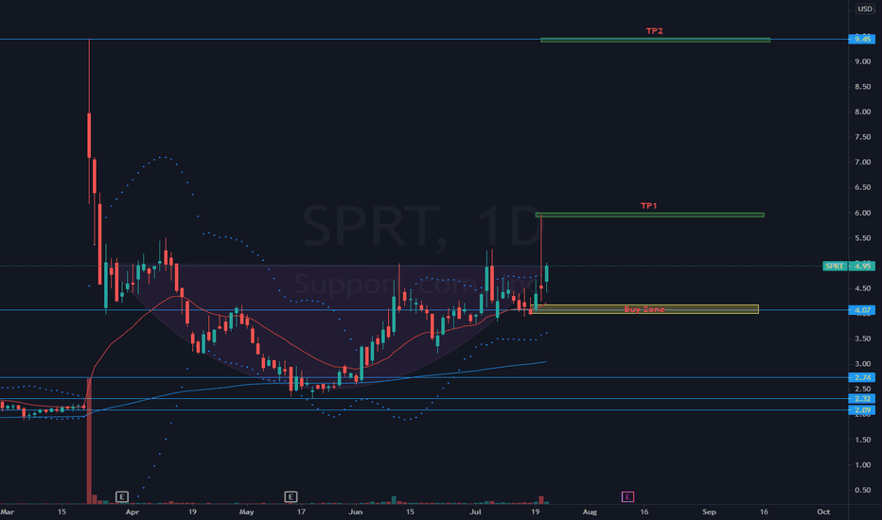This screenshot has height=520, width=882.
Task: Open the earnings marker near April
Action: (121, 496)
